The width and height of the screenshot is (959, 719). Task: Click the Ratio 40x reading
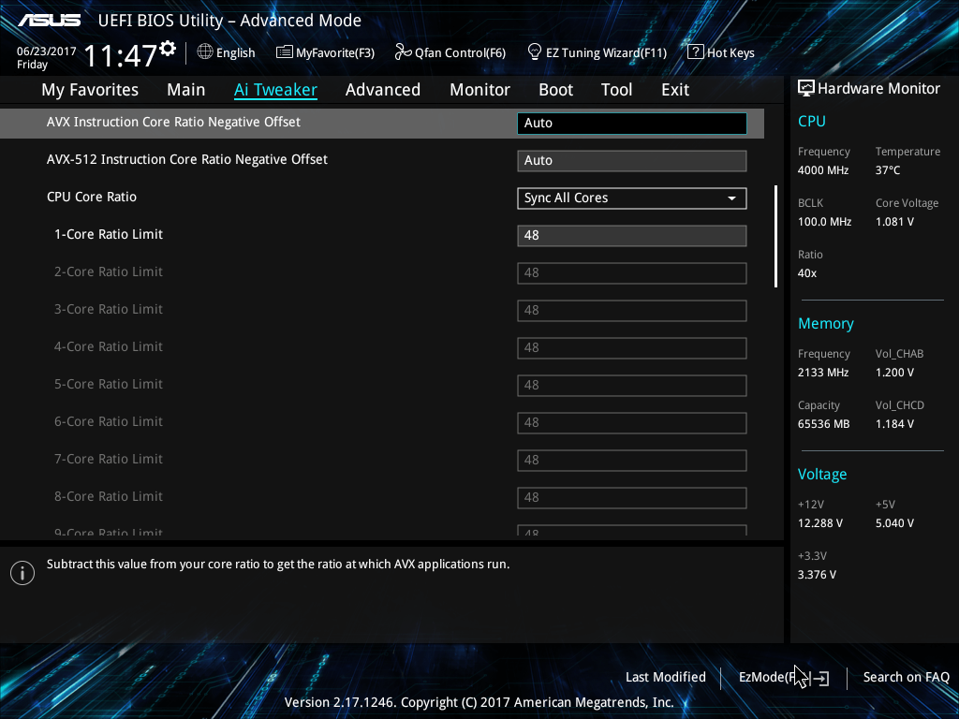click(x=807, y=273)
